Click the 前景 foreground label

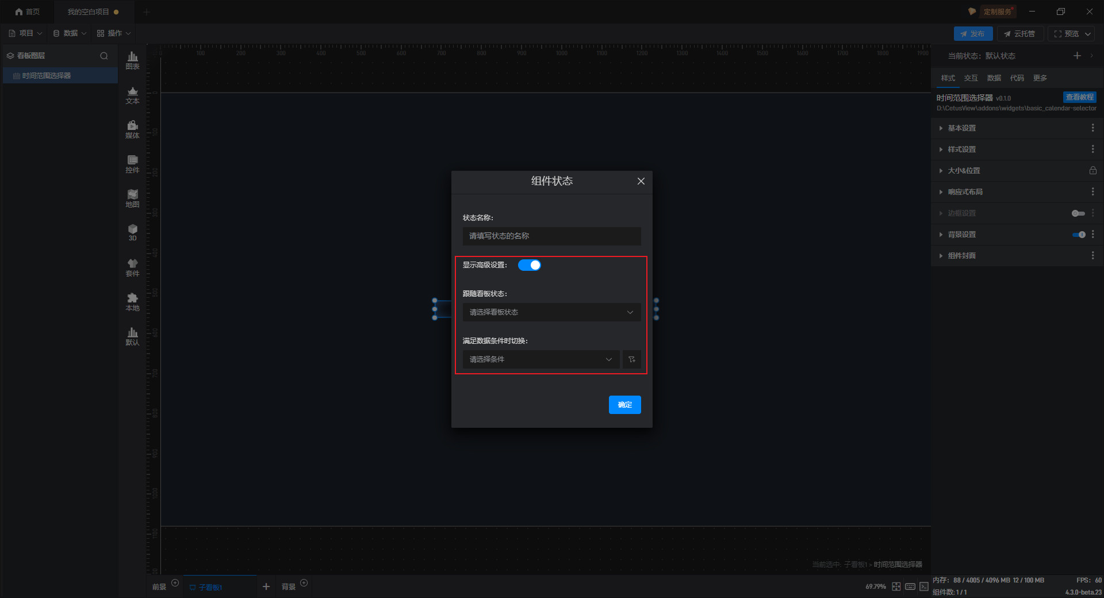coord(159,587)
